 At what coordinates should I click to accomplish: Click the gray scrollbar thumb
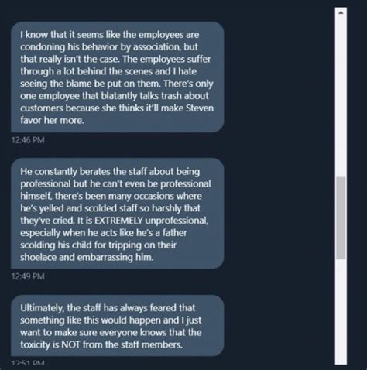[341, 218]
